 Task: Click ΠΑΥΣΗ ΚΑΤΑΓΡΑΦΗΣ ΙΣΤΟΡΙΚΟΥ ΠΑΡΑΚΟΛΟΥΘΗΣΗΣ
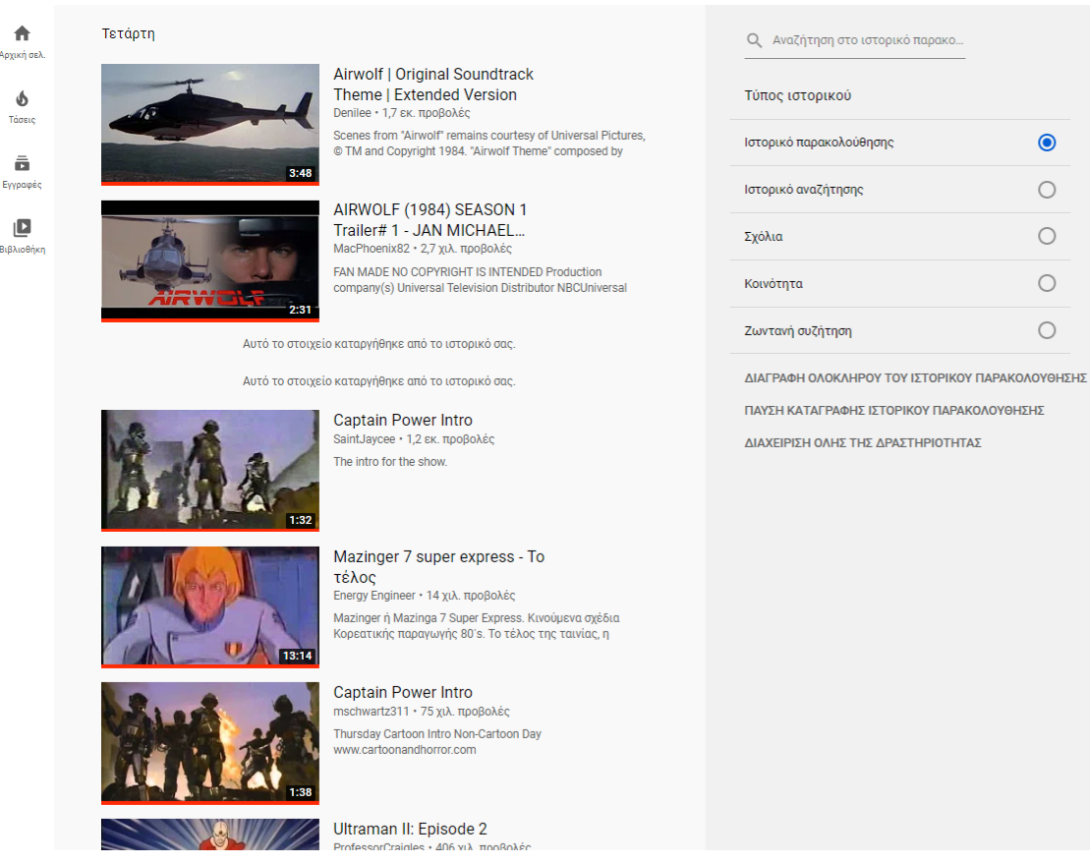pos(893,411)
